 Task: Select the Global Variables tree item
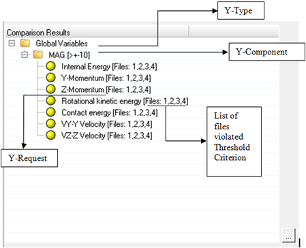coord(62,44)
